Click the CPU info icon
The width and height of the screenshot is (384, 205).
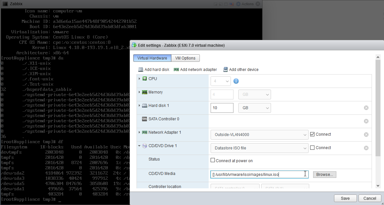coord(236,81)
